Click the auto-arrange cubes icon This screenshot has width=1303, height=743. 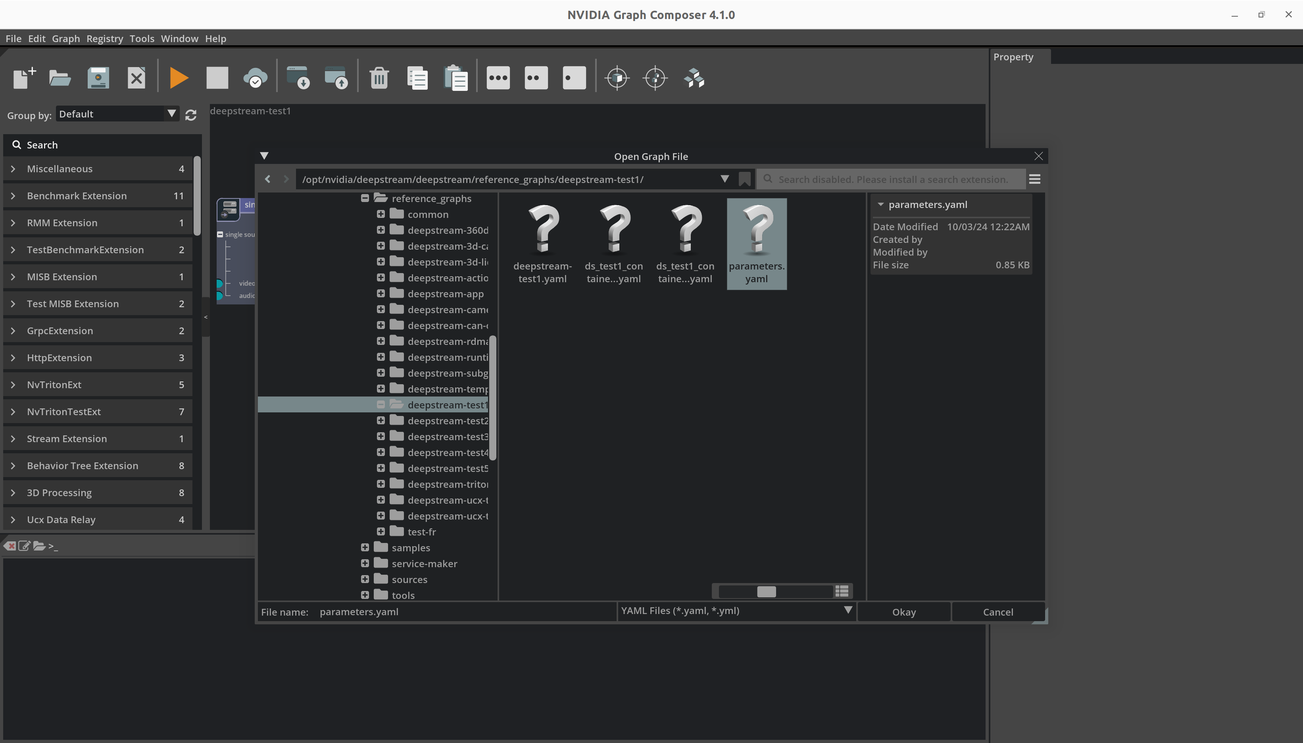tap(694, 78)
